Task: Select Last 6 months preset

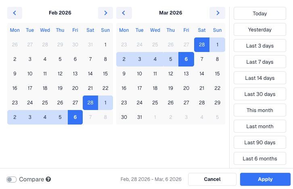Action: click(x=260, y=158)
